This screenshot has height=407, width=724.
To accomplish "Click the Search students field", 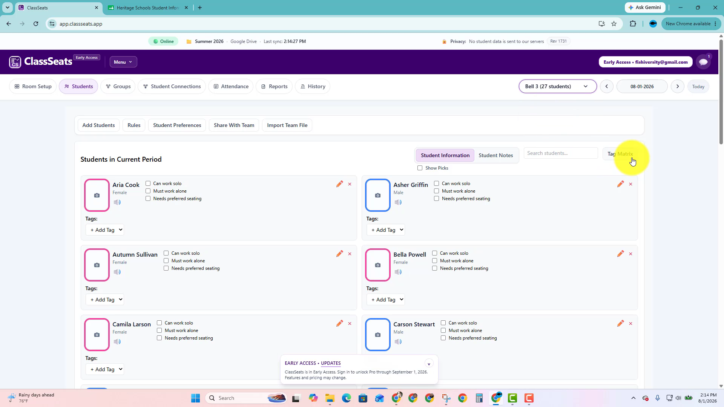I will [561, 153].
